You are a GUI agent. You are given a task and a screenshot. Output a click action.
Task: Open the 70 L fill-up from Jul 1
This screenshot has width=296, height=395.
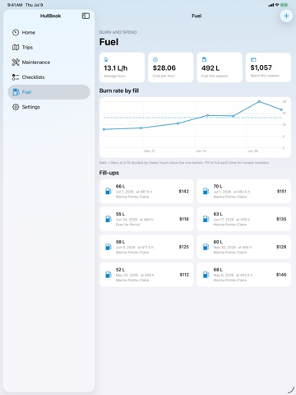point(244,191)
